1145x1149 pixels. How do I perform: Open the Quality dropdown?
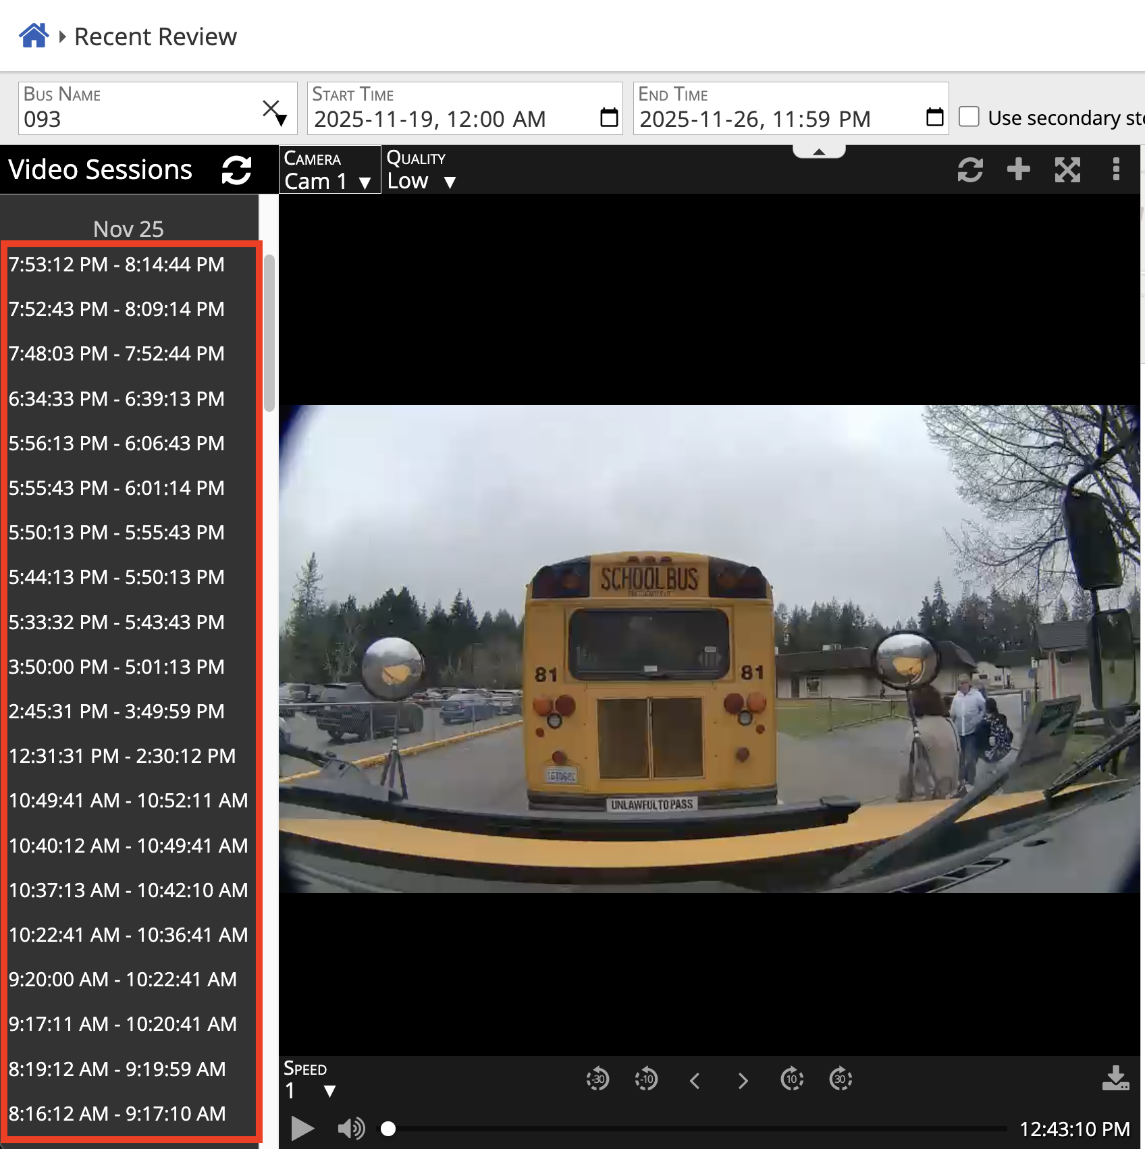pos(422,170)
